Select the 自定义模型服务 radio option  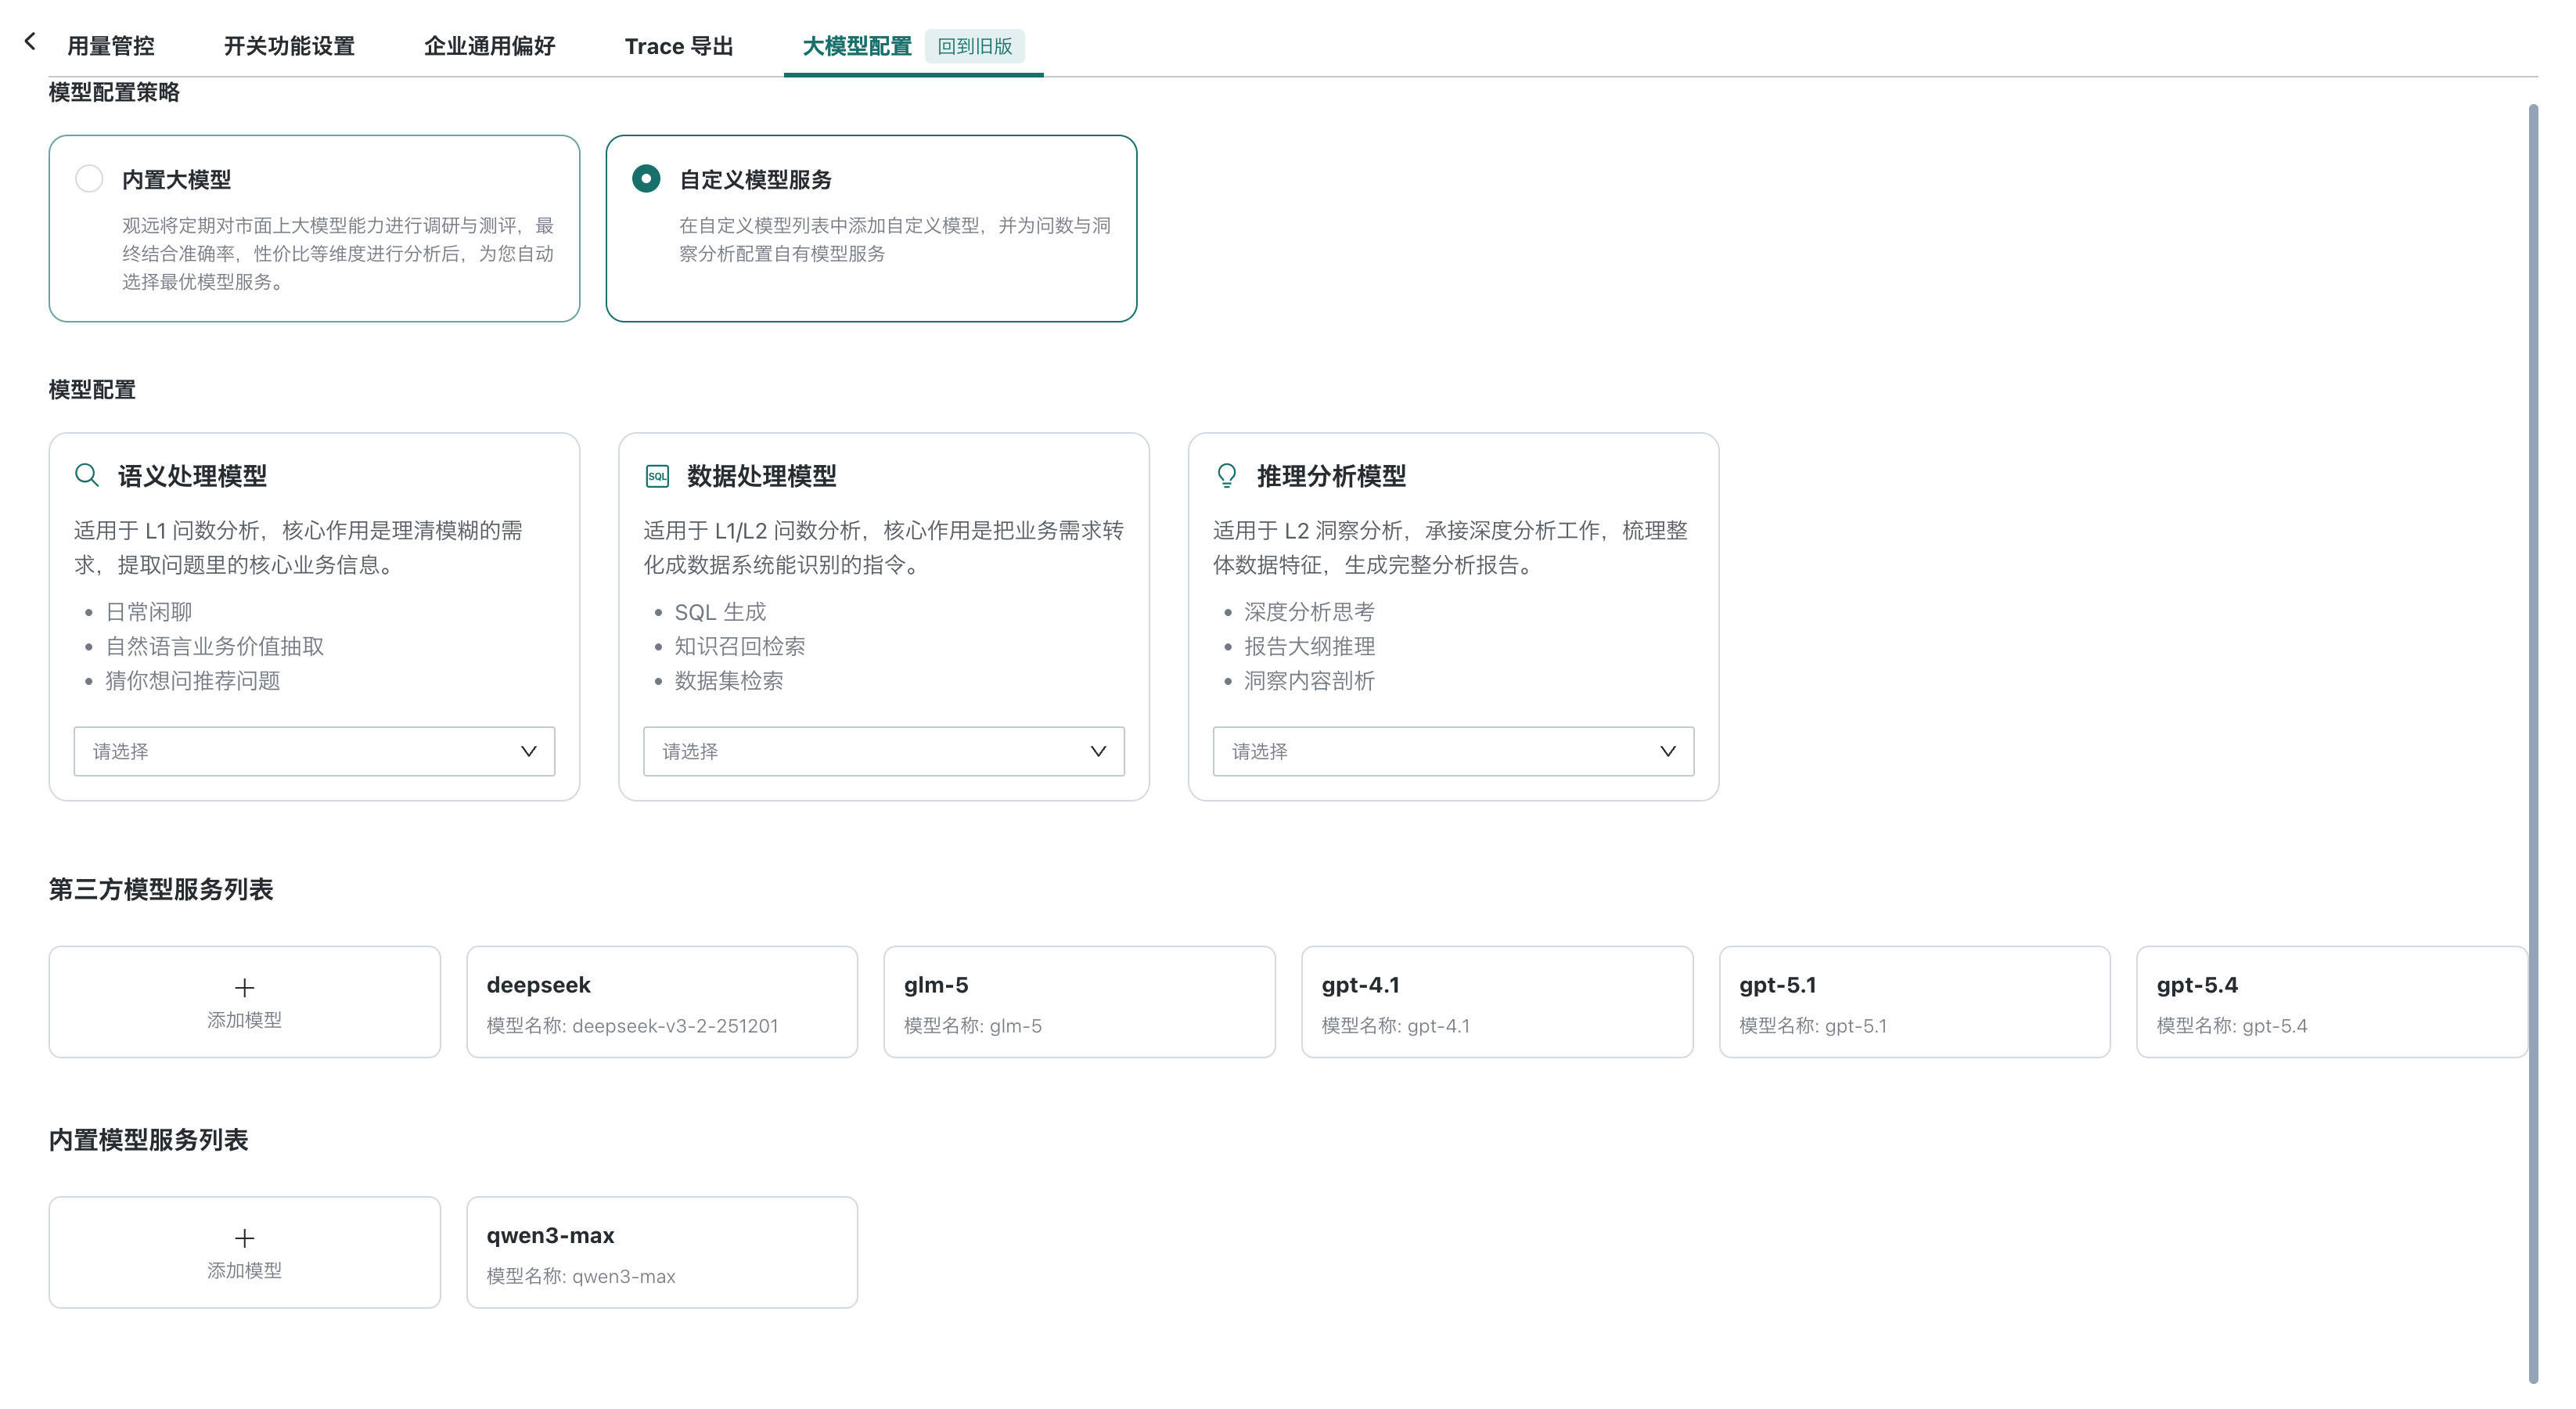point(646,179)
